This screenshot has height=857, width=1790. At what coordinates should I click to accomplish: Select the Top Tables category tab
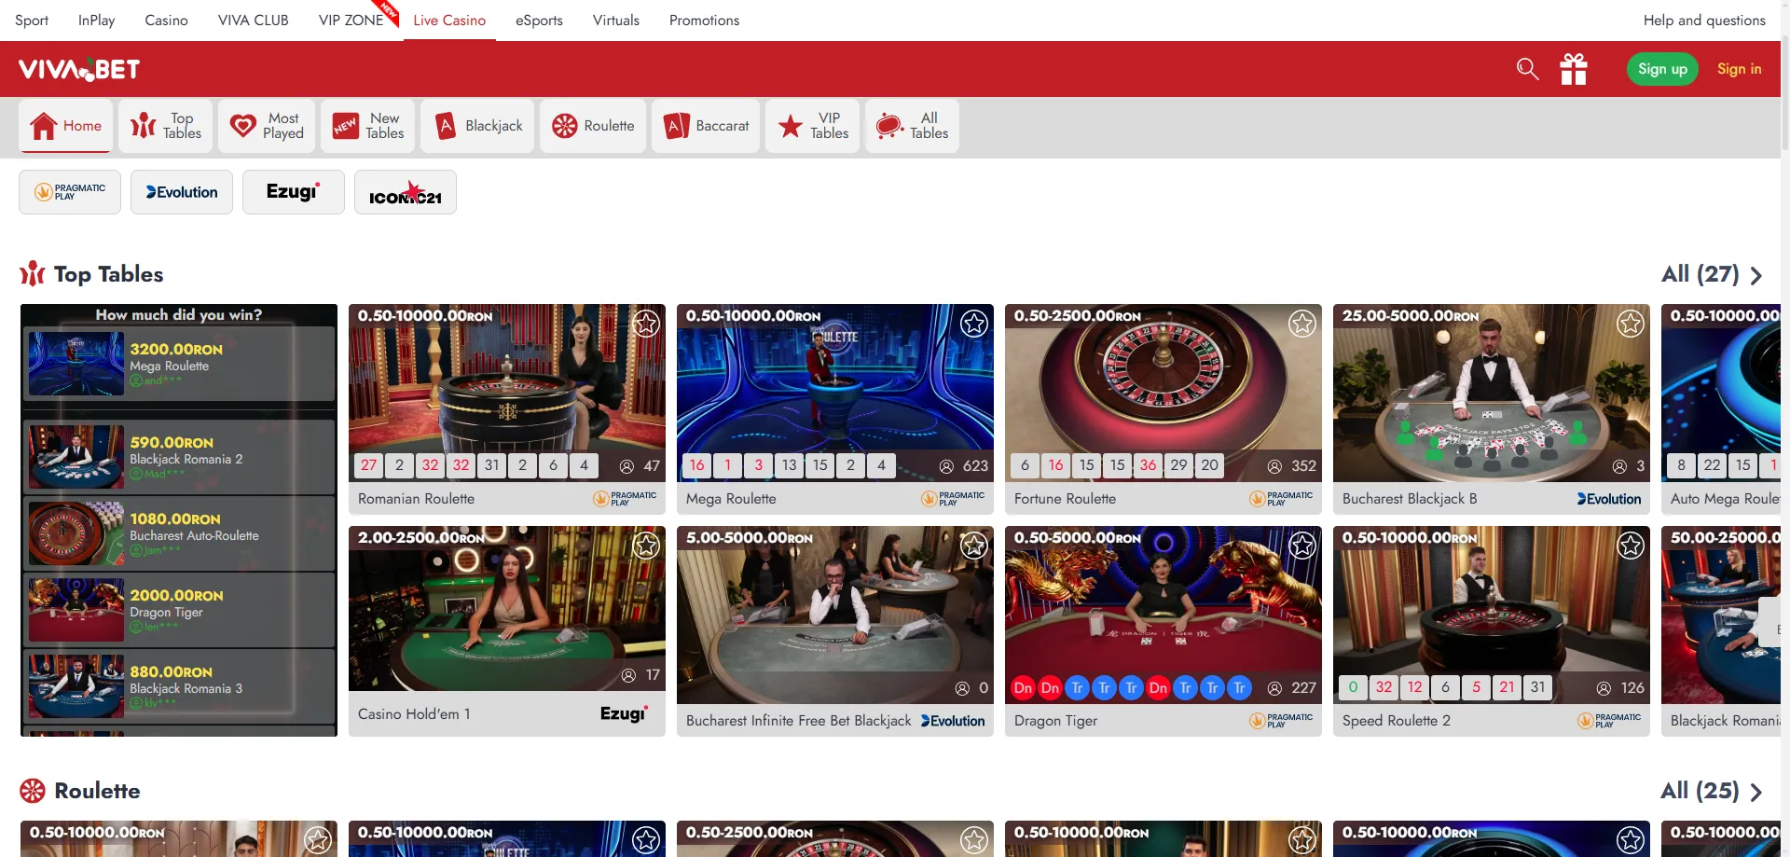click(166, 126)
